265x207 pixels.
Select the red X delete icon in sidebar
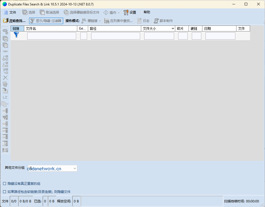pyautogui.click(x=5, y=78)
